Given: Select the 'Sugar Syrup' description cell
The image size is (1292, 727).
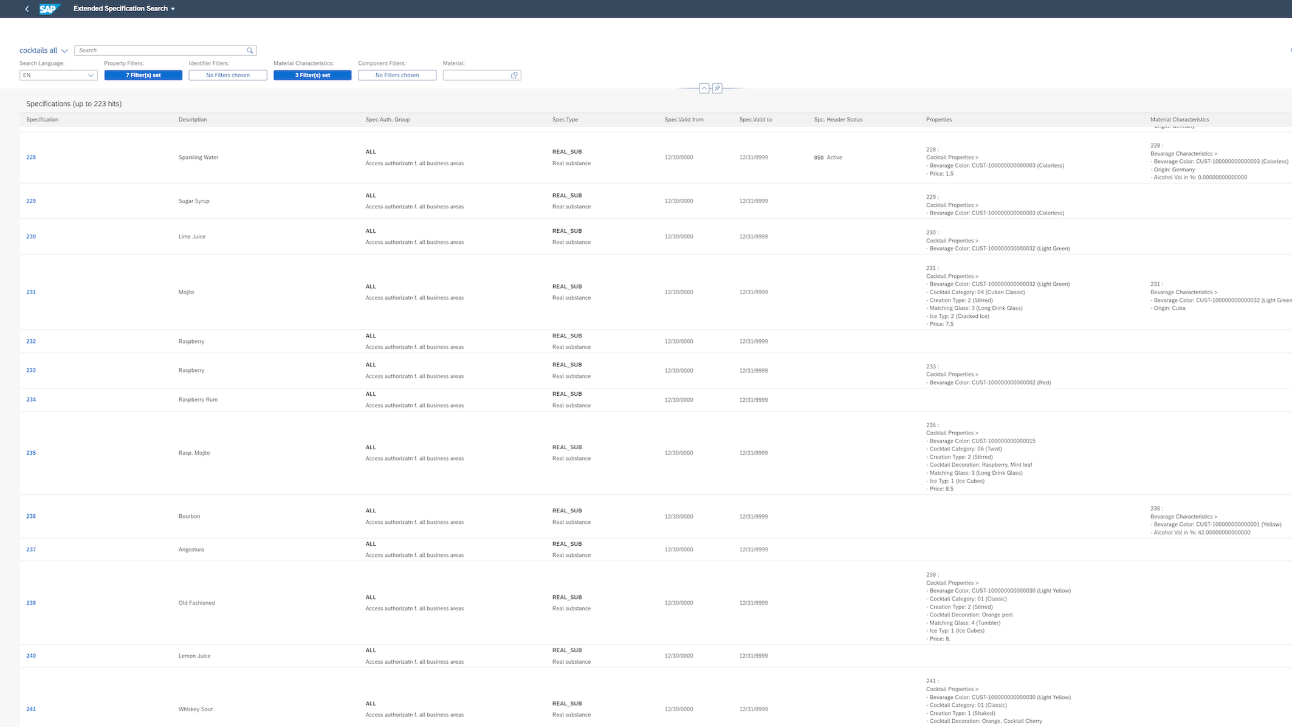Looking at the screenshot, I should pyautogui.click(x=194, y=201).
